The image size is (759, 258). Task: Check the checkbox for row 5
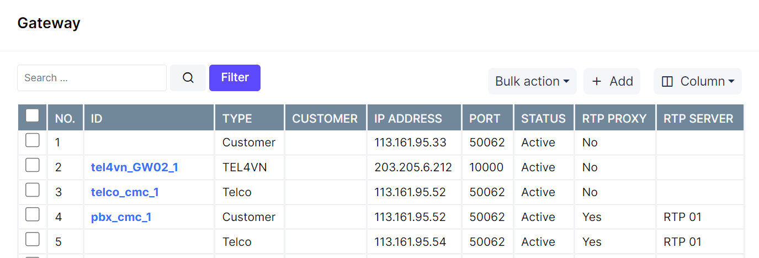click(x=33, y=240)
